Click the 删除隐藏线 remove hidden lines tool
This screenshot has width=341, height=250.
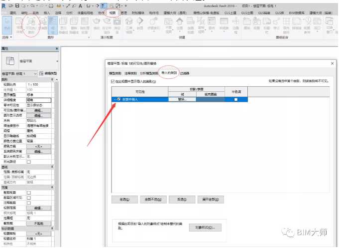[x=74, y=25]
